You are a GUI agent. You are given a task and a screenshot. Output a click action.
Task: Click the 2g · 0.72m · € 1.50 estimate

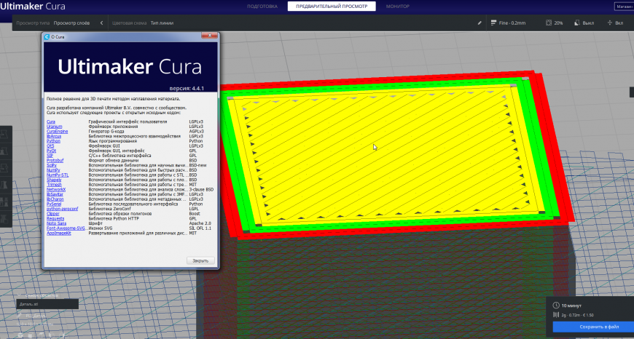pyautogui.click(x=577, y=315)
